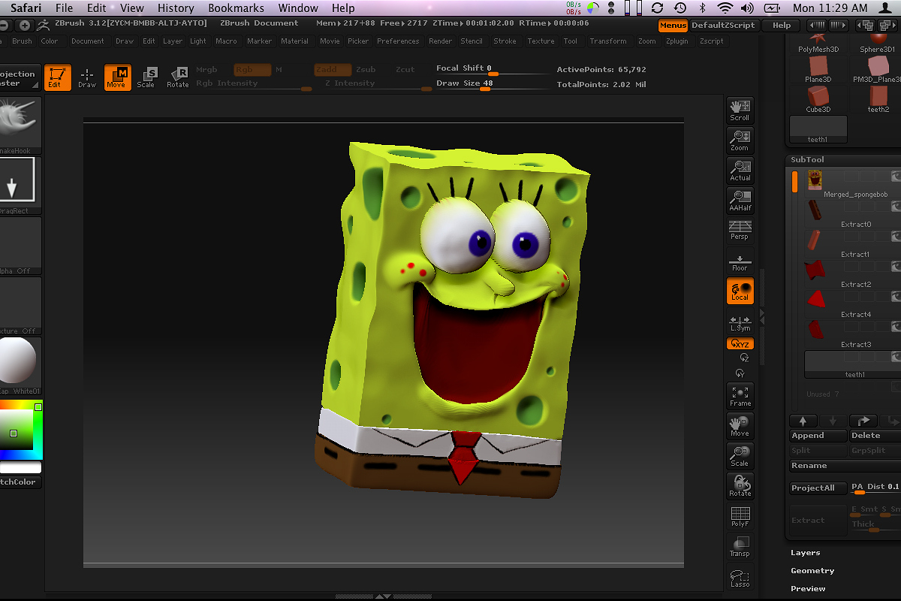Viewport: 901px width, 601px height.
Task: Toggle XYZ rotation mode
Action: click(x=740, y=344)
